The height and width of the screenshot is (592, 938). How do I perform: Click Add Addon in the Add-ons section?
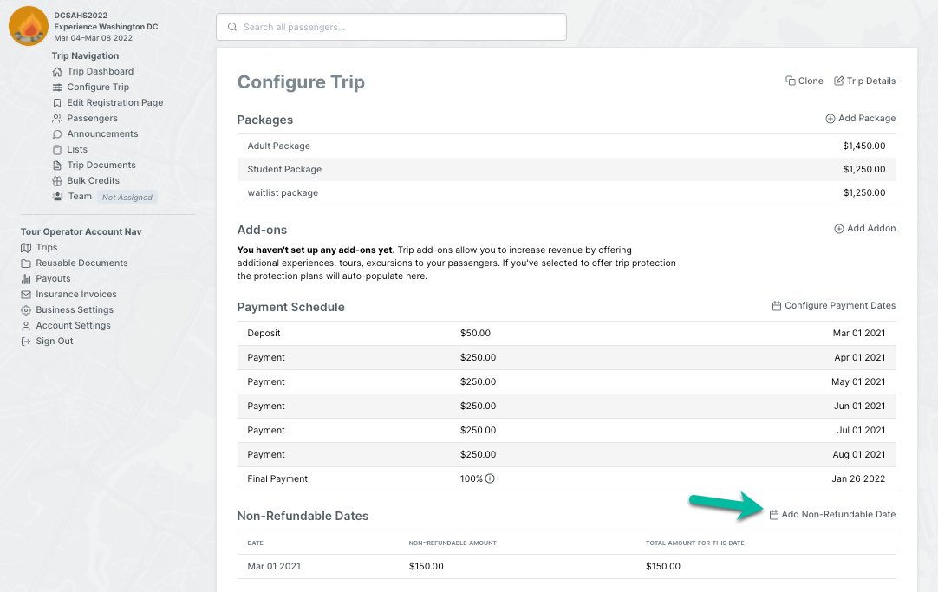click(x=863, y=228)
